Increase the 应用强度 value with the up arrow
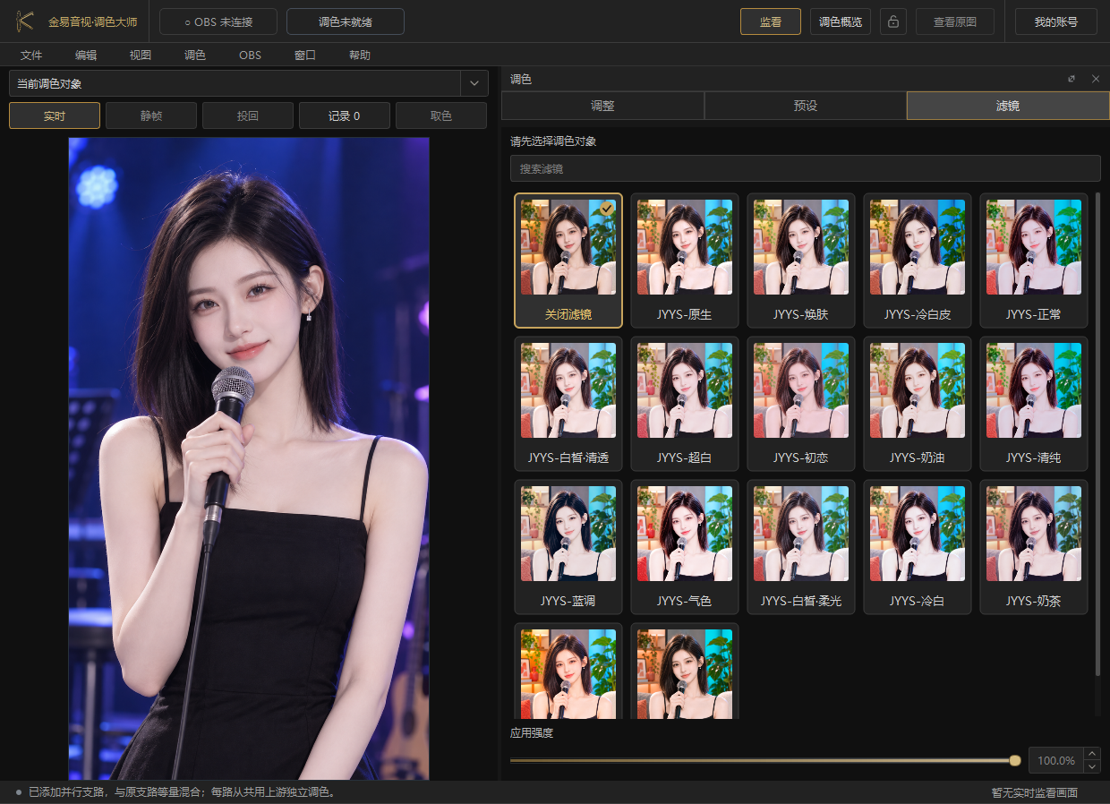Viewport: 1110px width, 804px height. (1091, 754)
